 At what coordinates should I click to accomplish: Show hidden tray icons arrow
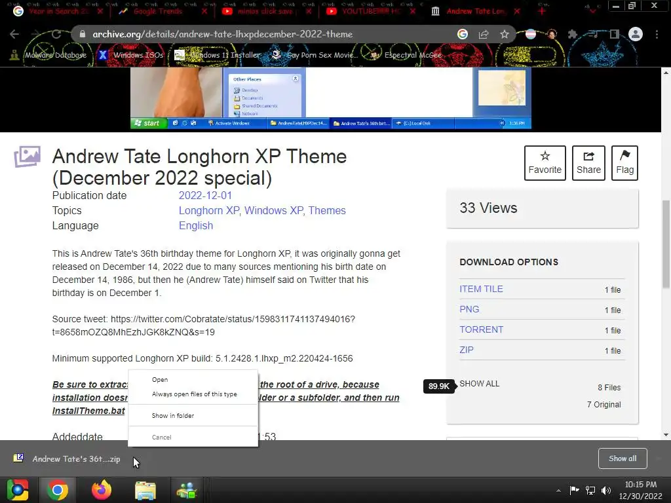tap(558, 491)
